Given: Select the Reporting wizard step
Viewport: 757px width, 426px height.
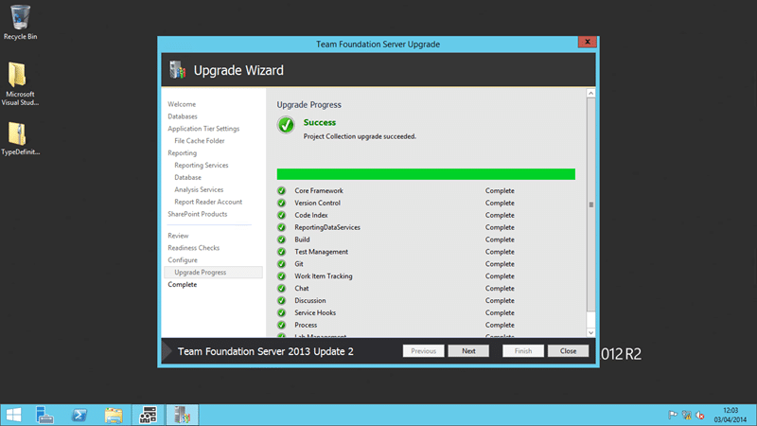Looking at the screenshot, I should 182,153.
